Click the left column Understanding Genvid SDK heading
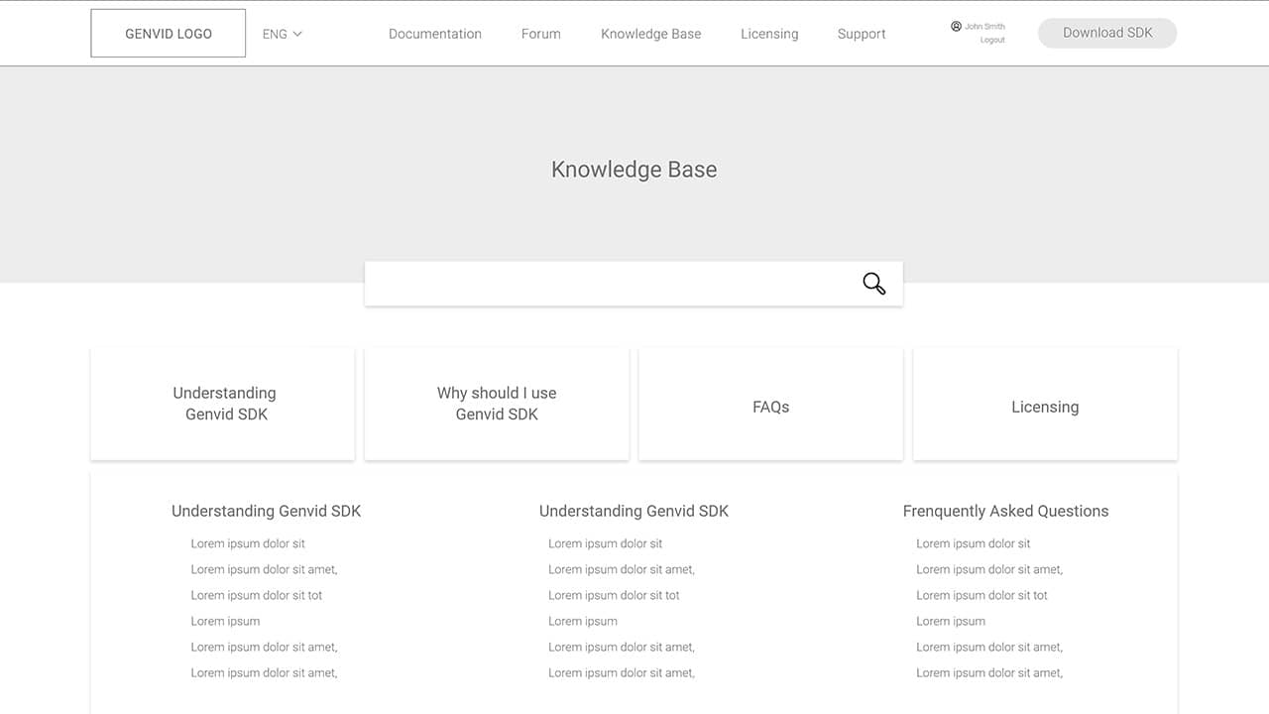This screenshot has height=714, width=1269. [x=266, y=511]
